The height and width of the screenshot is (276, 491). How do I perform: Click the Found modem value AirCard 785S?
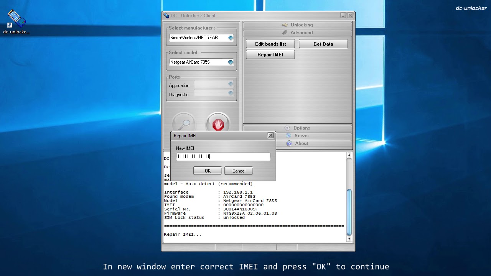[239, 197]
